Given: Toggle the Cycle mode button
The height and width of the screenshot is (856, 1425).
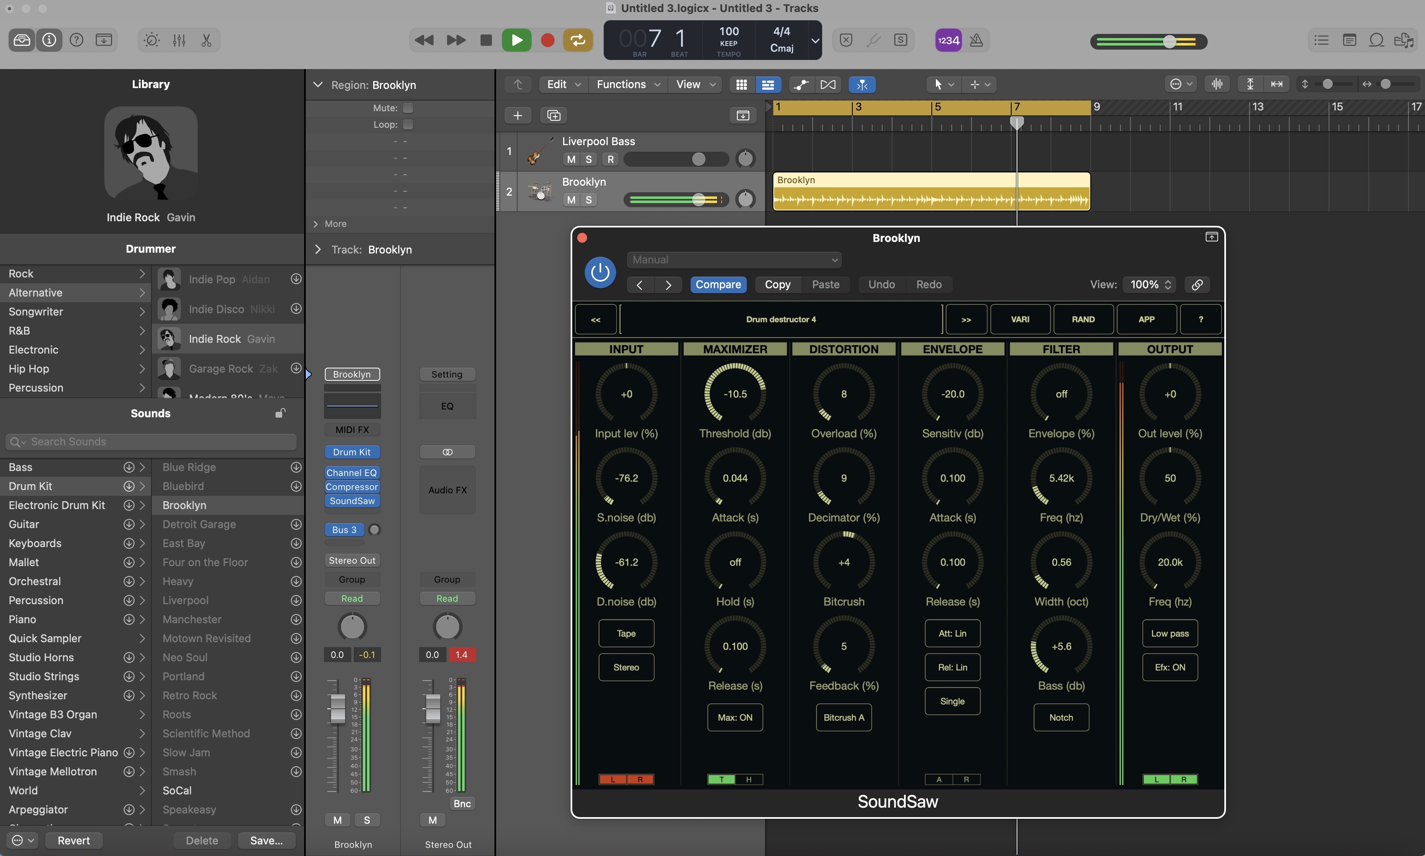Looking at the screenshot, I should (x=578, y=40).
